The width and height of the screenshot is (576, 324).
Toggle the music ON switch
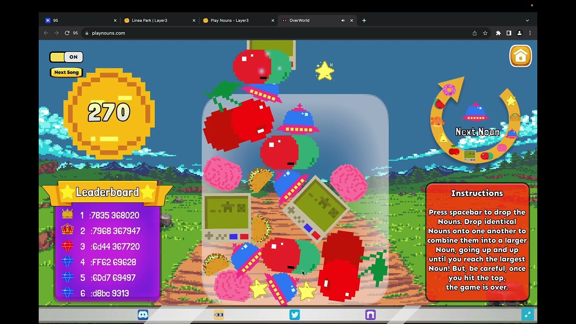(66, 57)
